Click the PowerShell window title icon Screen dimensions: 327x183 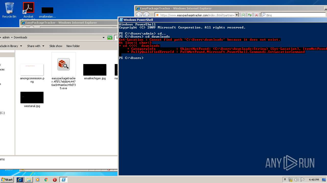tap(121, 20)
